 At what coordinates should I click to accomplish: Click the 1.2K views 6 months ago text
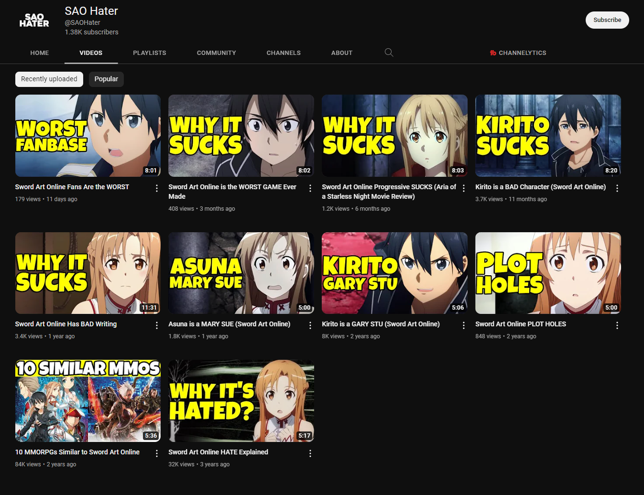point(356,209)
